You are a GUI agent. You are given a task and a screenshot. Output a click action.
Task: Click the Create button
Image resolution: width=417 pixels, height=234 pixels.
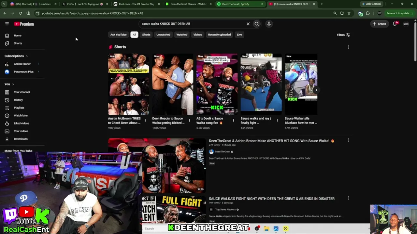point(380,24)
